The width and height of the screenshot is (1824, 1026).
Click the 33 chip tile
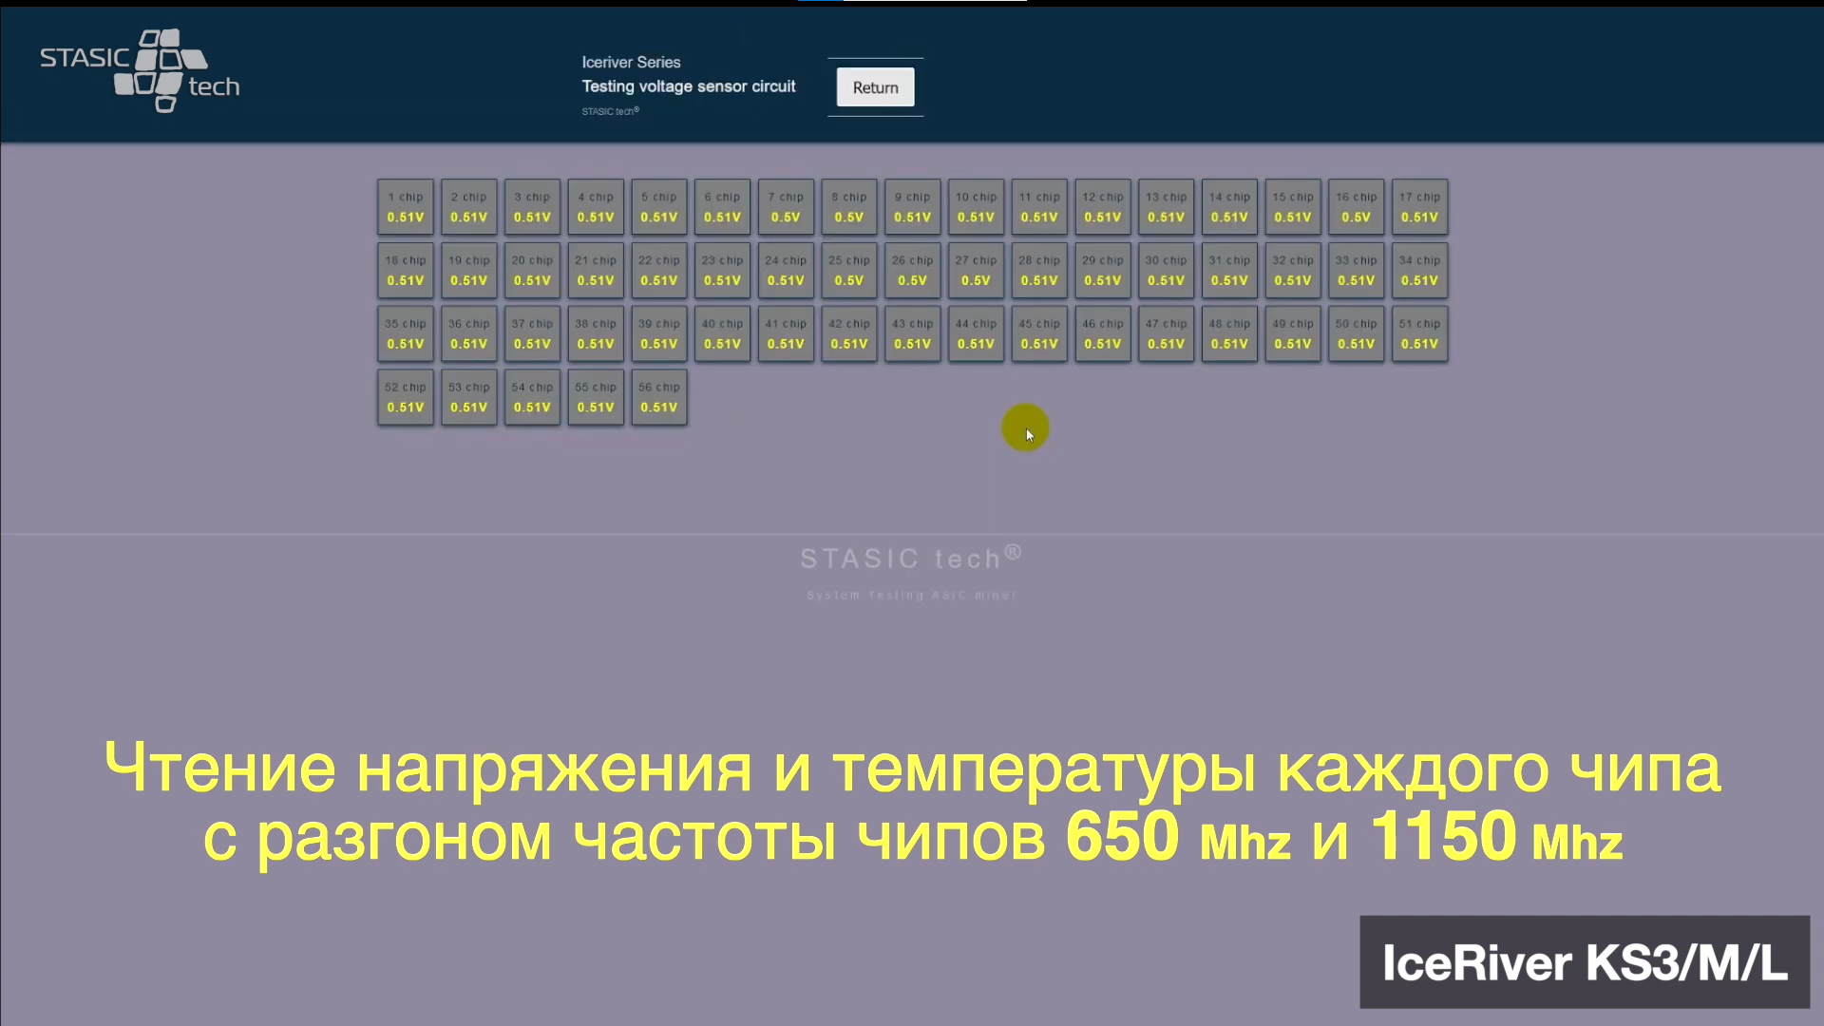1357,271
